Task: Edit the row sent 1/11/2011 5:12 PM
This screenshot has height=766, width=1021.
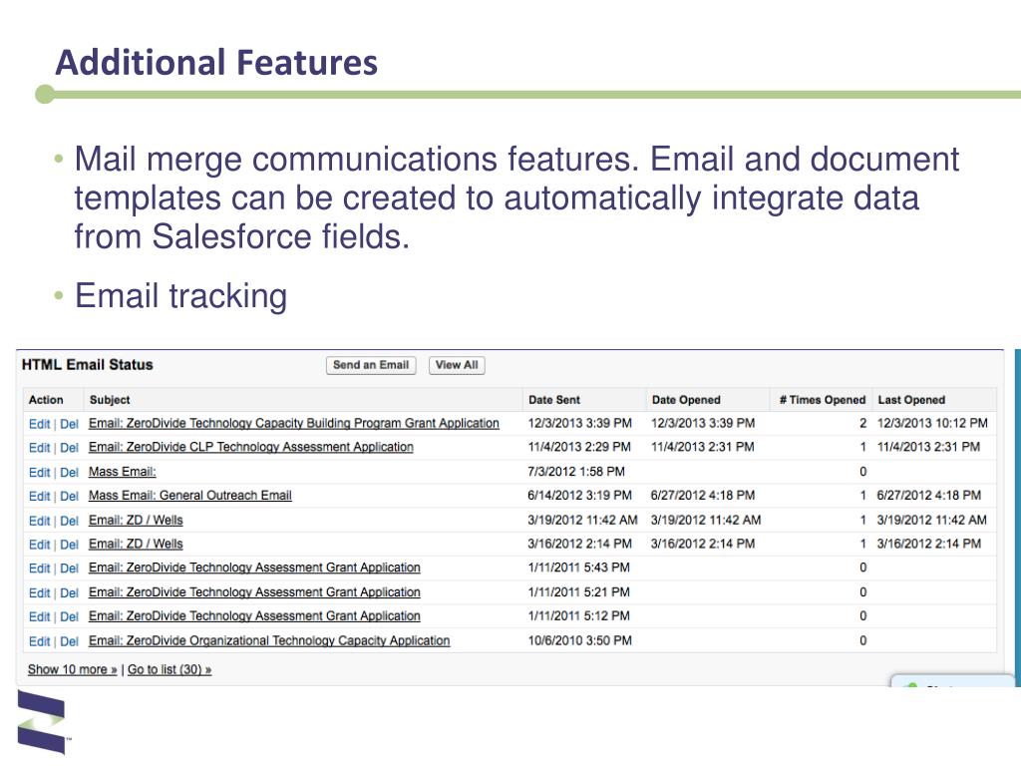Action: pyautogui.click(x=39, y=616)
